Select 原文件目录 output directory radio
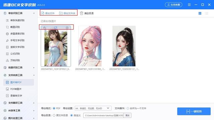The height and width of the screenshot is (120, 214). (54, 115)
